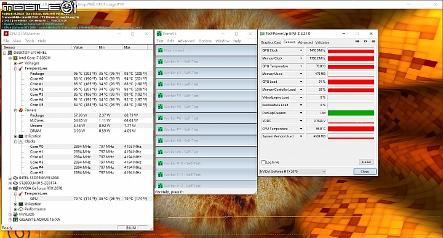The image size is (443, 238).
Task: Click Sensor column header in HWMonitor
Action: (x=37, y=47)
